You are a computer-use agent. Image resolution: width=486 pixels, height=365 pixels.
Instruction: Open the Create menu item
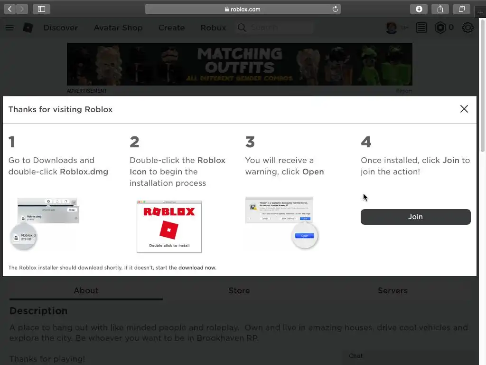pyautogui.click(x=172, y=28)
